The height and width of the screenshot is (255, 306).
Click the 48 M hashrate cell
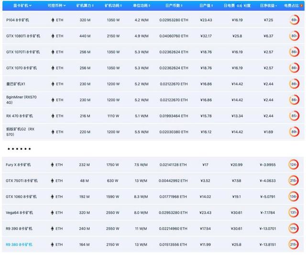pos(84,181)
